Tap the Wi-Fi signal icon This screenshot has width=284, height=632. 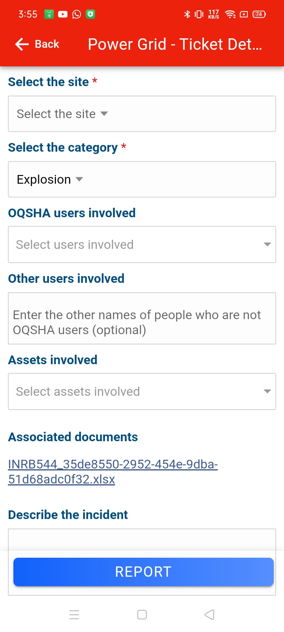tap(230, 14)
